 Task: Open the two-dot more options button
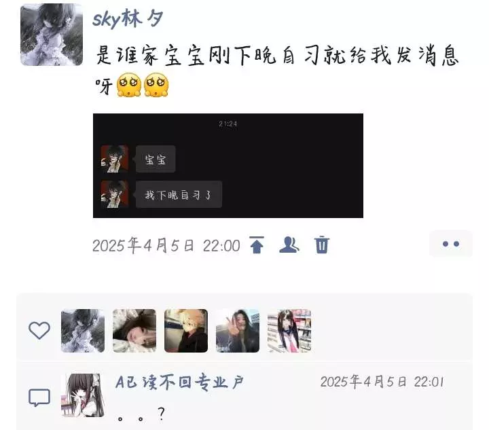pos(451,244)
